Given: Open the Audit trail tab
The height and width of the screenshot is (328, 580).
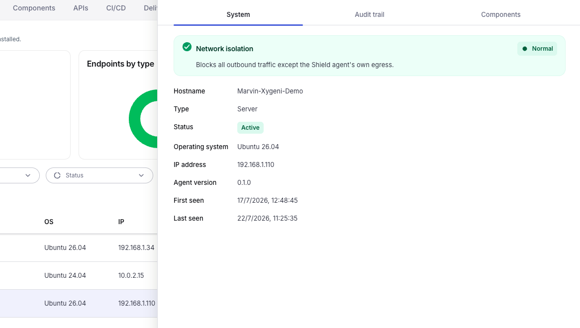Looking at the screenshot, I should tap(370, 14).
